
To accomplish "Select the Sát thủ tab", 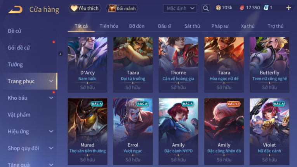I will (192, 26).
